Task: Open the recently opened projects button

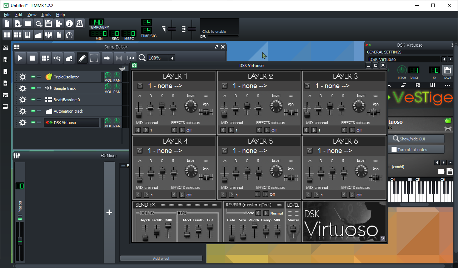Action: (x=38, y=24)
